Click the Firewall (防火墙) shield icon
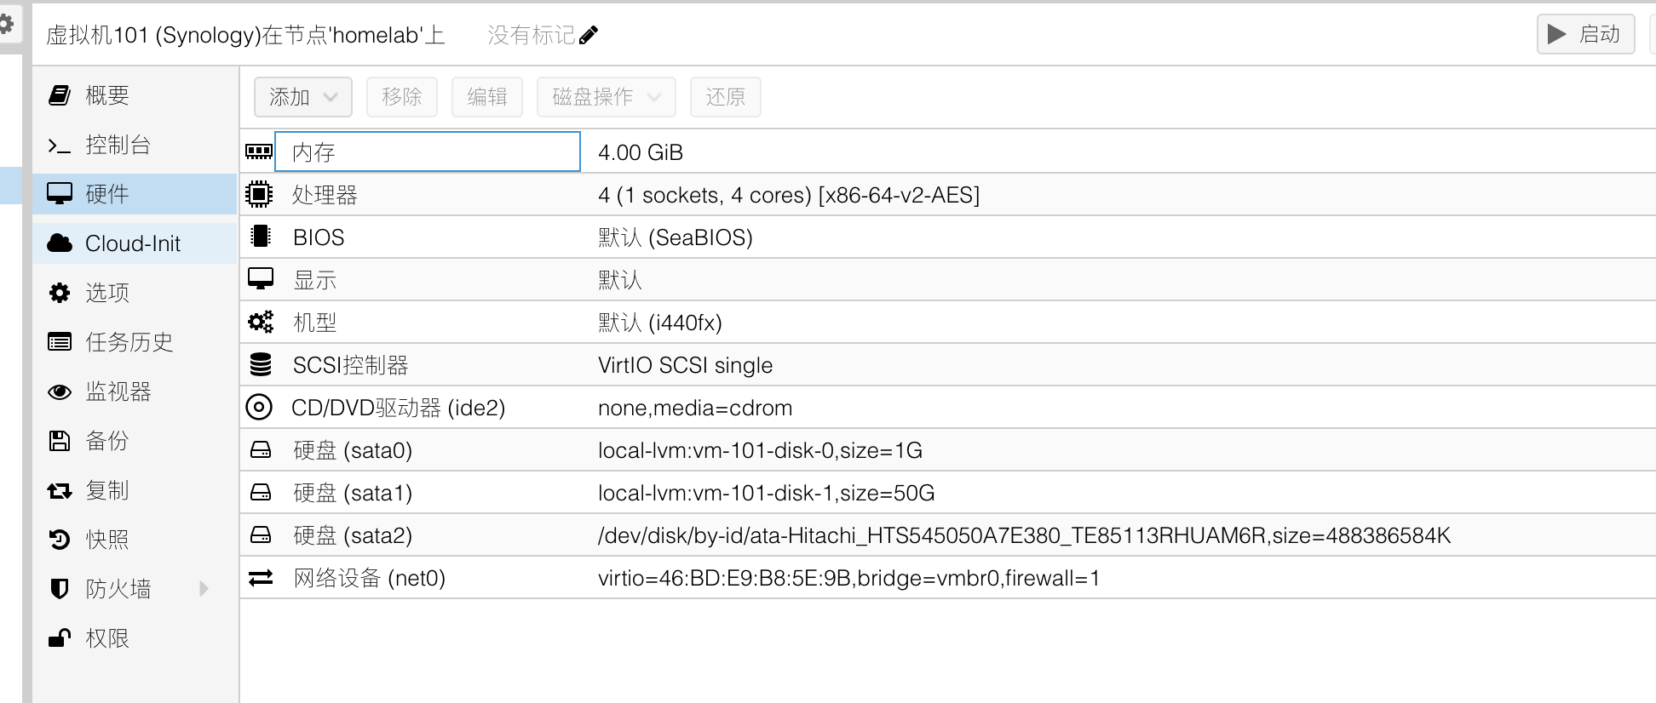This screenshot has width=1656, height=703. pyautogui.click(x=60, y=589)
